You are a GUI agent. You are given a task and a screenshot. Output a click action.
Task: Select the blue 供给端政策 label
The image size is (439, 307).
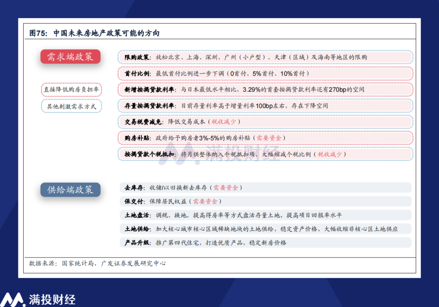[70, 190]
